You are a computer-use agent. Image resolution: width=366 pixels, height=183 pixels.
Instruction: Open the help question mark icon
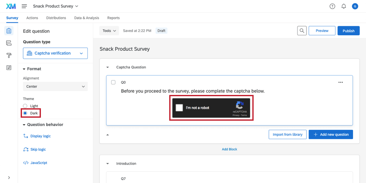point(332,6)
